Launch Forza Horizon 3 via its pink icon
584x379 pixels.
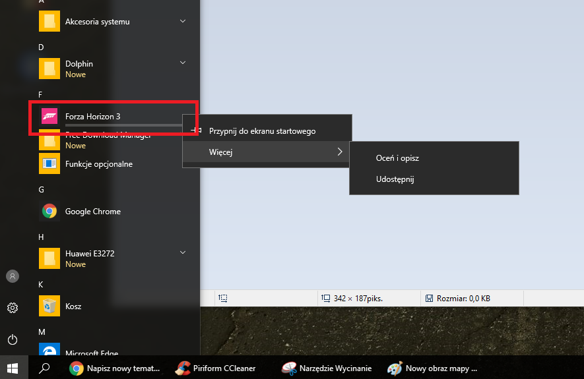coord(49,116)
